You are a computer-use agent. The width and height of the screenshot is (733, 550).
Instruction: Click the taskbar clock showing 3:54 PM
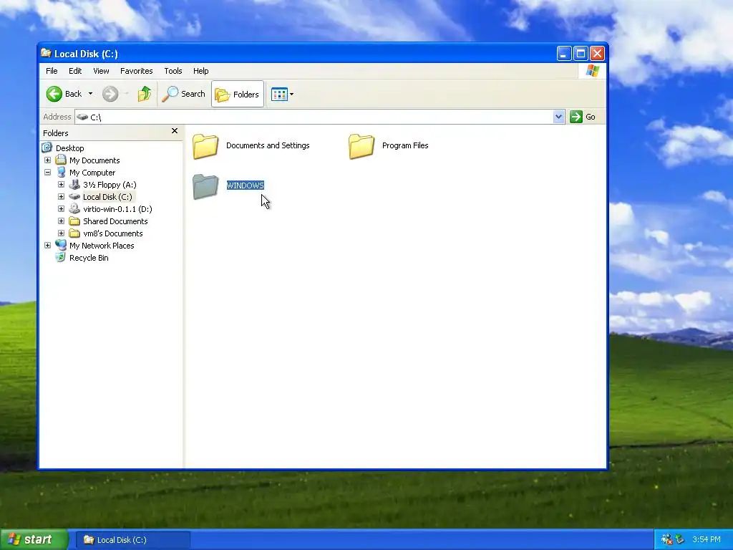pos(707,539)
